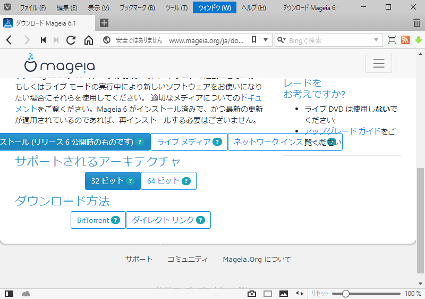Screen dimensions: 425x299
Task: Open the ヘルプ menu
Action: pyautogui.click(x=254, y=7)
